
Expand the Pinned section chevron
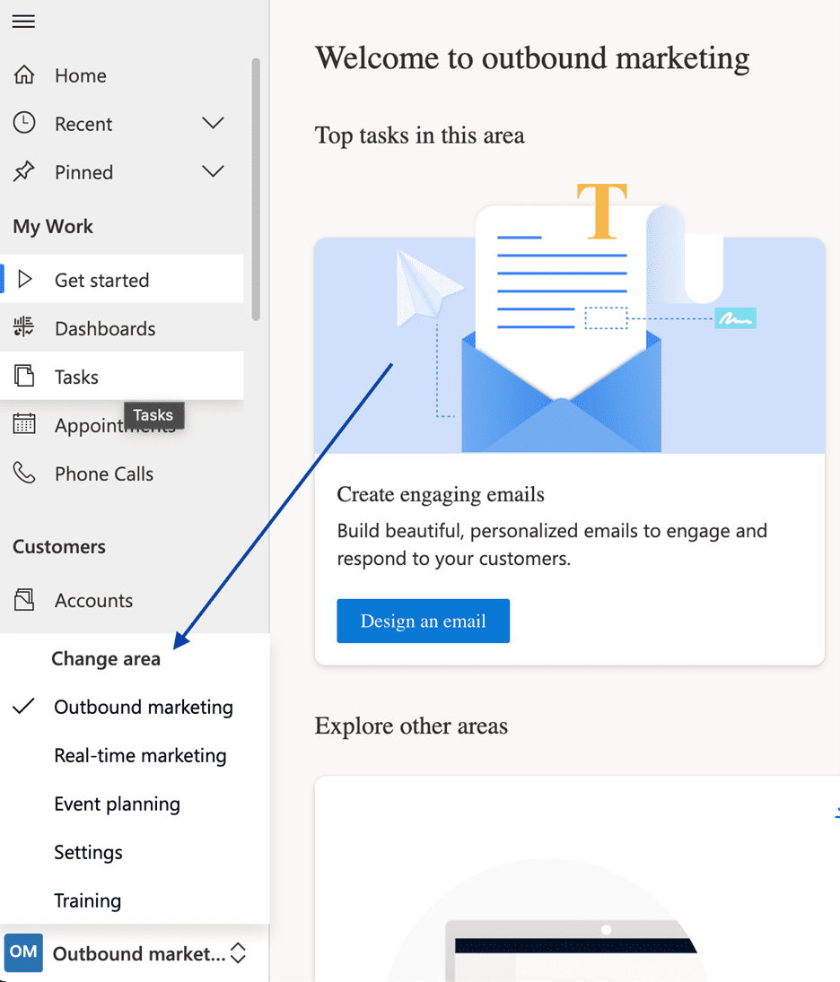tap(213, 171)
